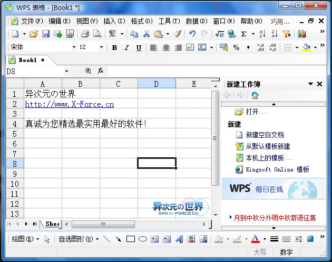The image size is (332, 262).
Task: Select the arrow drawing tool
Action: point(119,239)
